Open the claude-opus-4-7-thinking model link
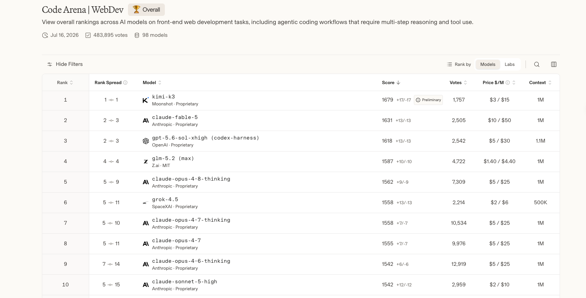This screenshot has width=586, height=298. point(191,220)
